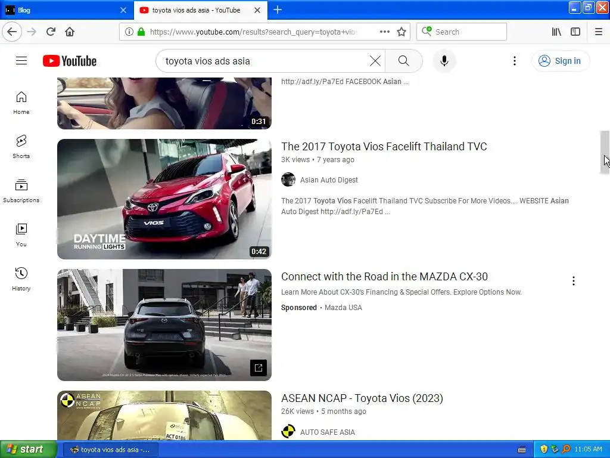Click the red Vios video thumbnail

(x=164, y=199)
